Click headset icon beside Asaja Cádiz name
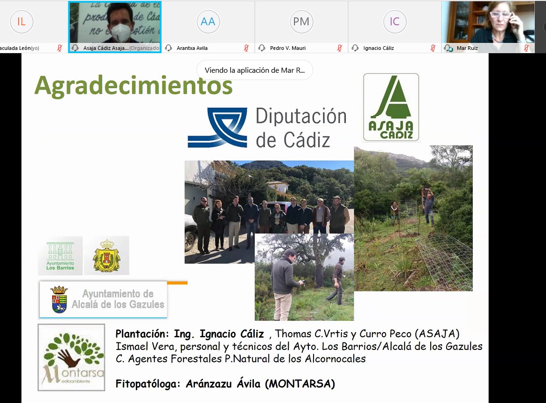Image resolution: width=546 pixels, height=403 pixels. click(75, 48)
